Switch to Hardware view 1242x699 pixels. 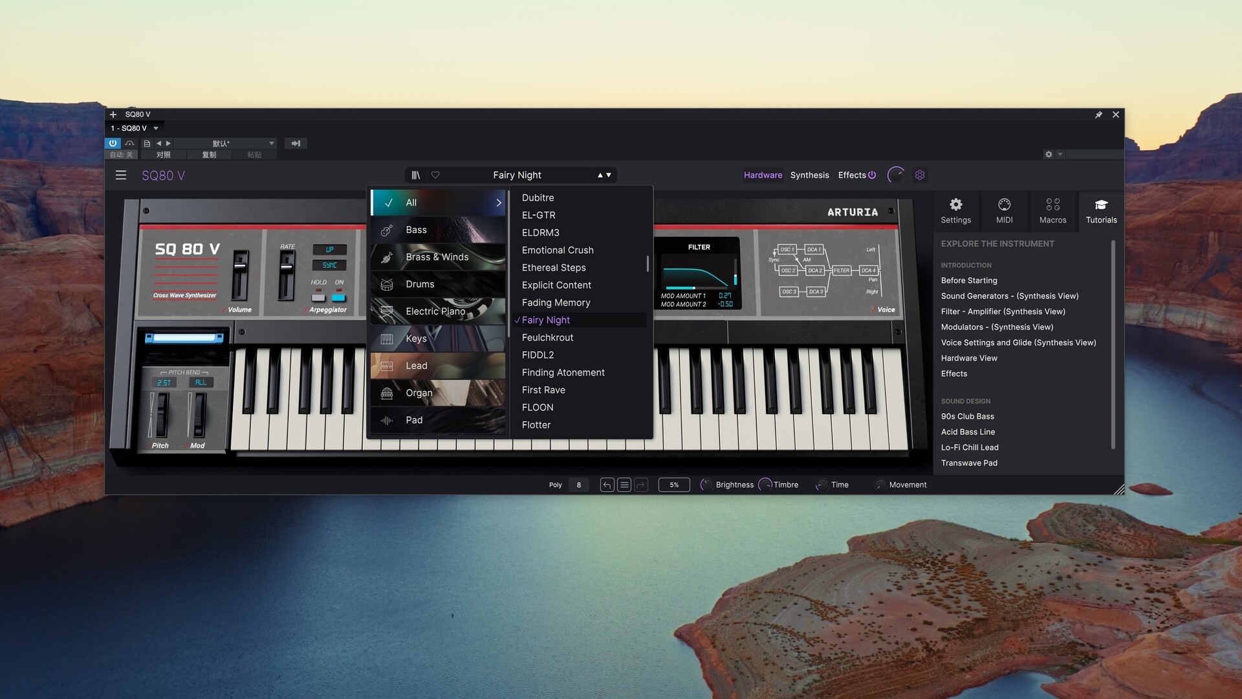coord(763,175)
